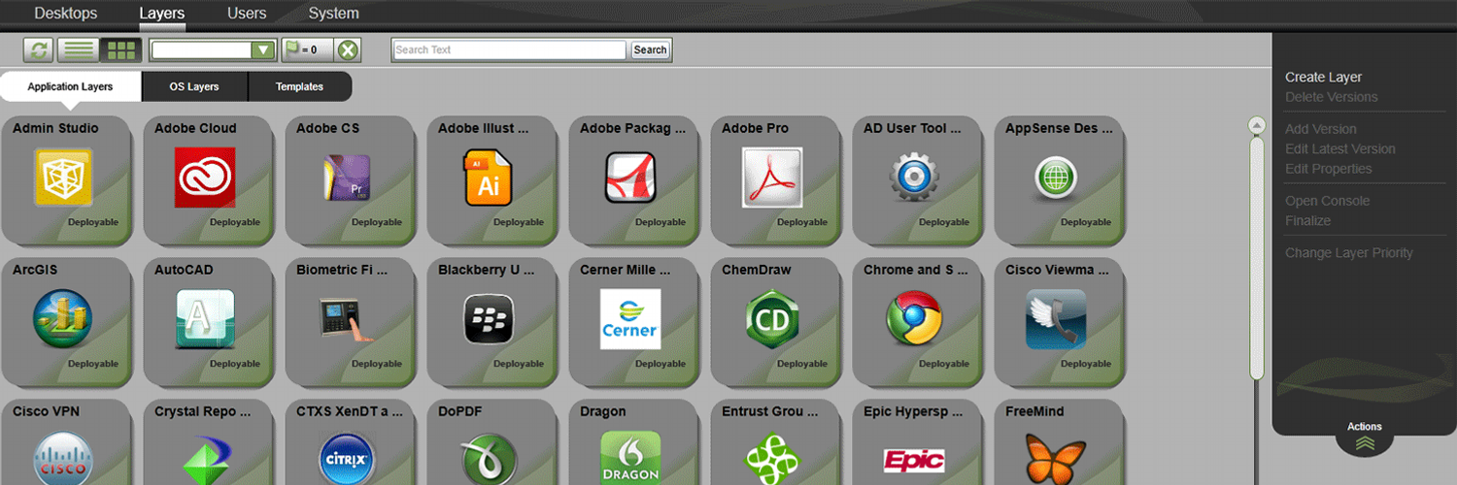1457x485 pixels.
Task: Toggle the flag filter button
Action: tap(306, 50)
